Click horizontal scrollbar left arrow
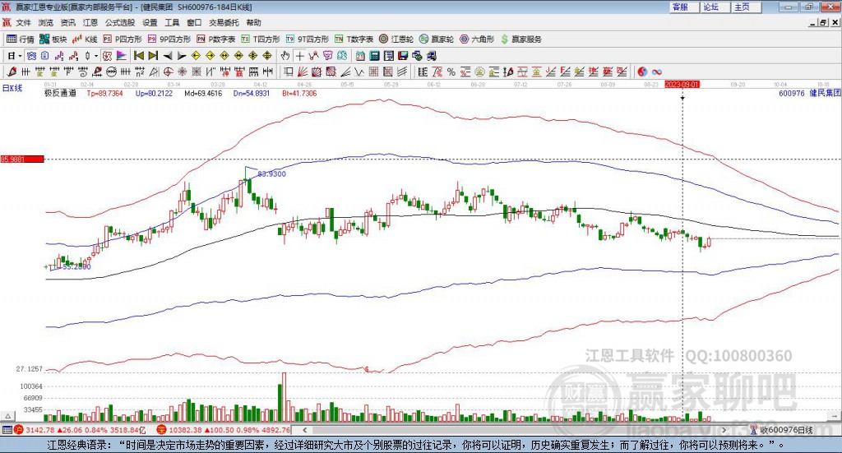 (x=305, y=430)
